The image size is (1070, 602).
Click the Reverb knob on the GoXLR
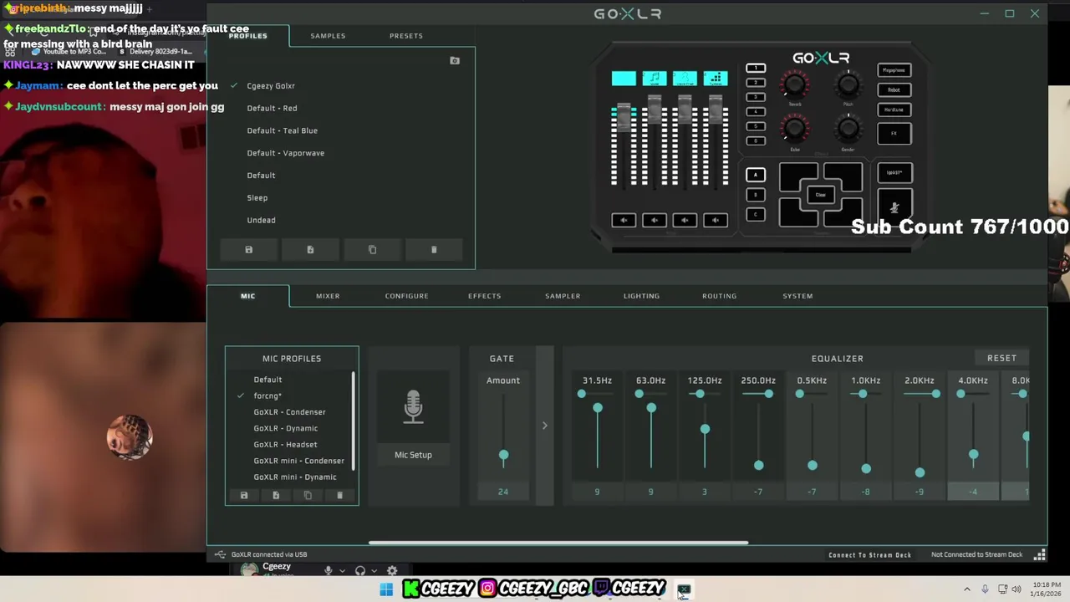click(x=795, y=84)
